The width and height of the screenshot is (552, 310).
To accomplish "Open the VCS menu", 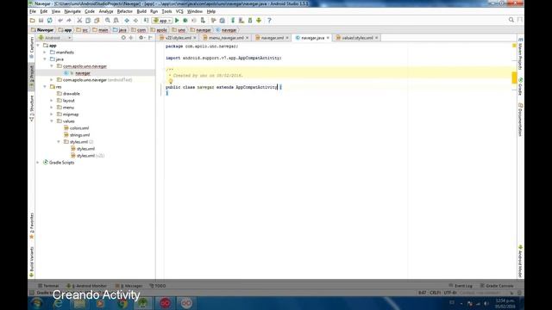I will pyautogui.click(x=179, y=11).
